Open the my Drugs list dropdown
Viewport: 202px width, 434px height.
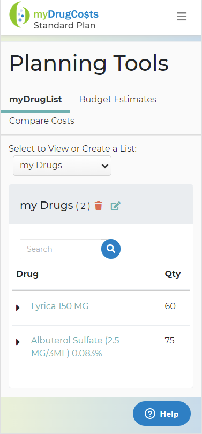pos(62,166)
